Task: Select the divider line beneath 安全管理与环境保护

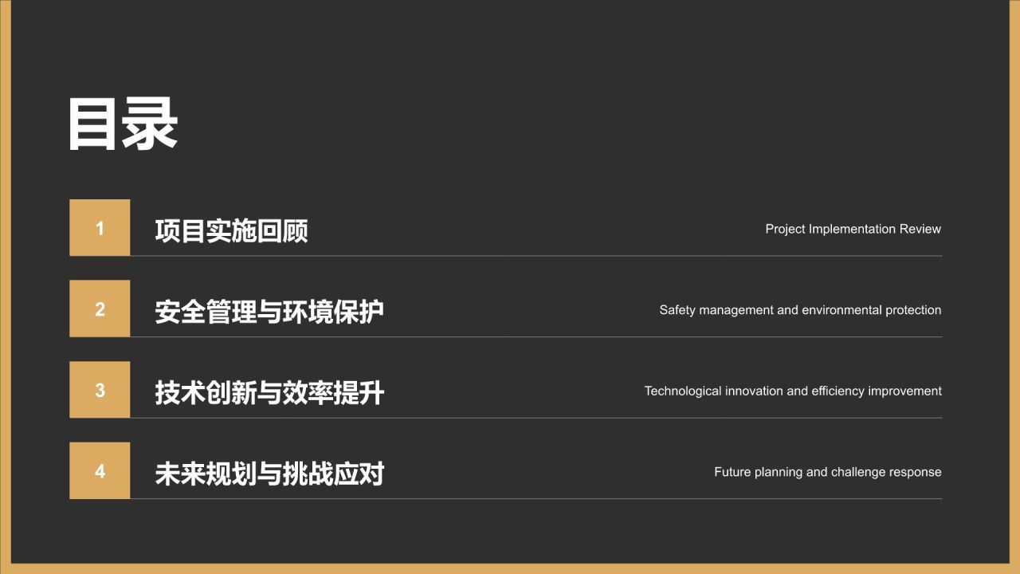Action: tap(535, 336)
